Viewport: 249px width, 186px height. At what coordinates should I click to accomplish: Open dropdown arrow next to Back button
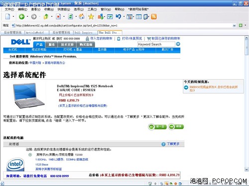(x=27, y=16)
